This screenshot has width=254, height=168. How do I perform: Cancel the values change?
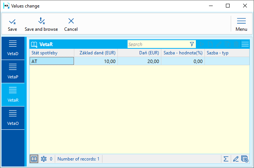point(71,24)
